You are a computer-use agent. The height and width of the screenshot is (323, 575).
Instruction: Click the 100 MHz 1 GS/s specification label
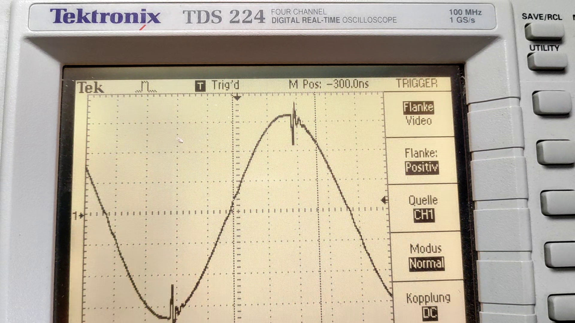[465, 16]
